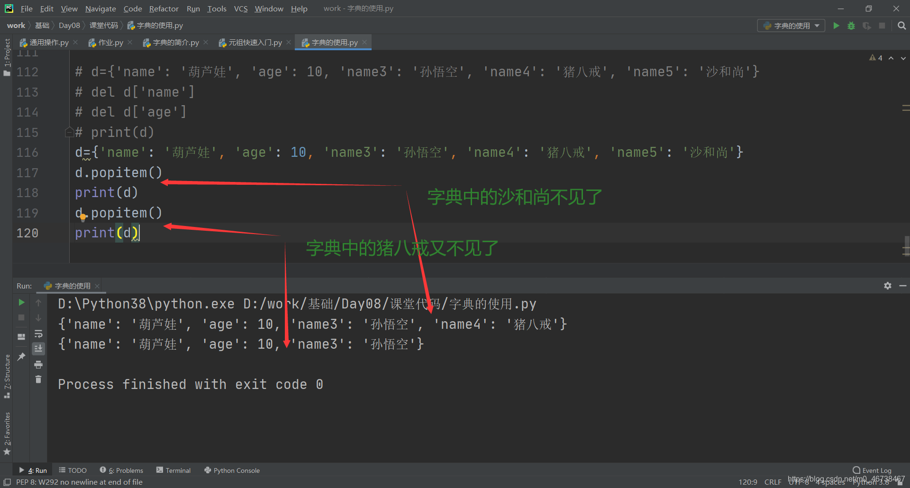Pin the Run tab

point(21,356)
